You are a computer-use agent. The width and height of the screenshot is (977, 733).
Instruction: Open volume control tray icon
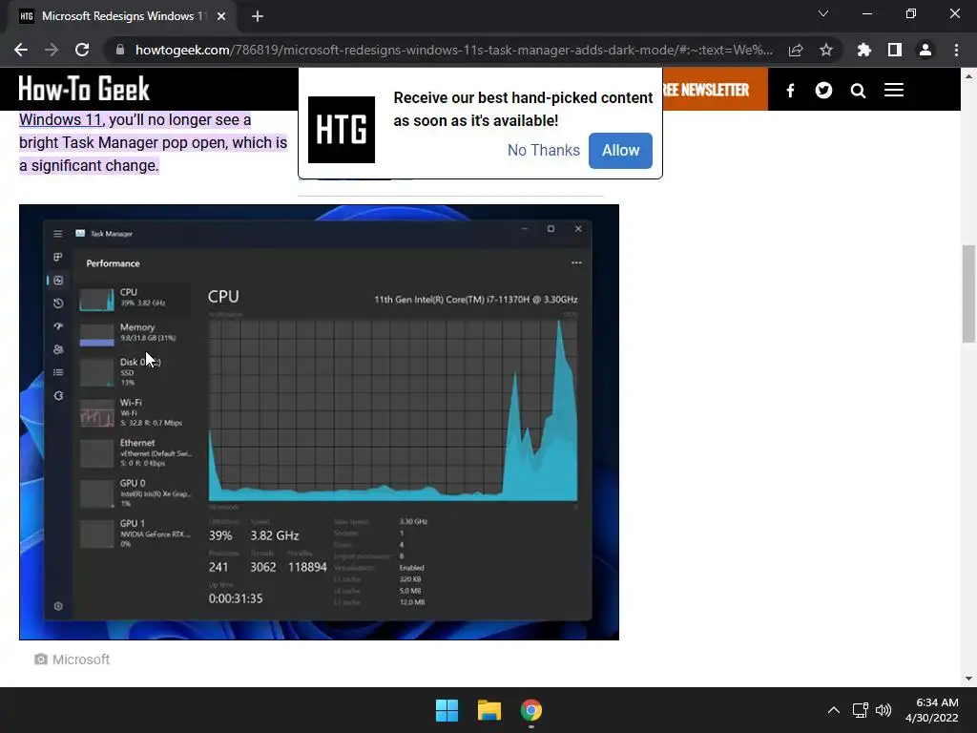883,710
